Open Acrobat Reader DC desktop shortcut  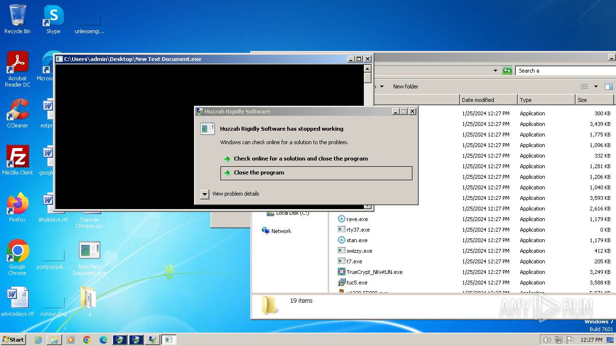click(x=17, y=70)
